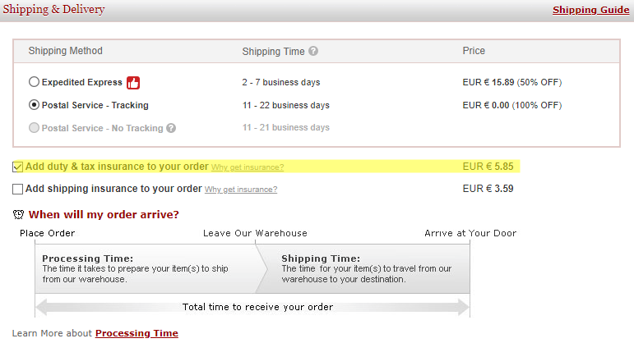Click the Total time to receive arrow bar
Viewport: 634px width, 343px height.
click(252, 307)
